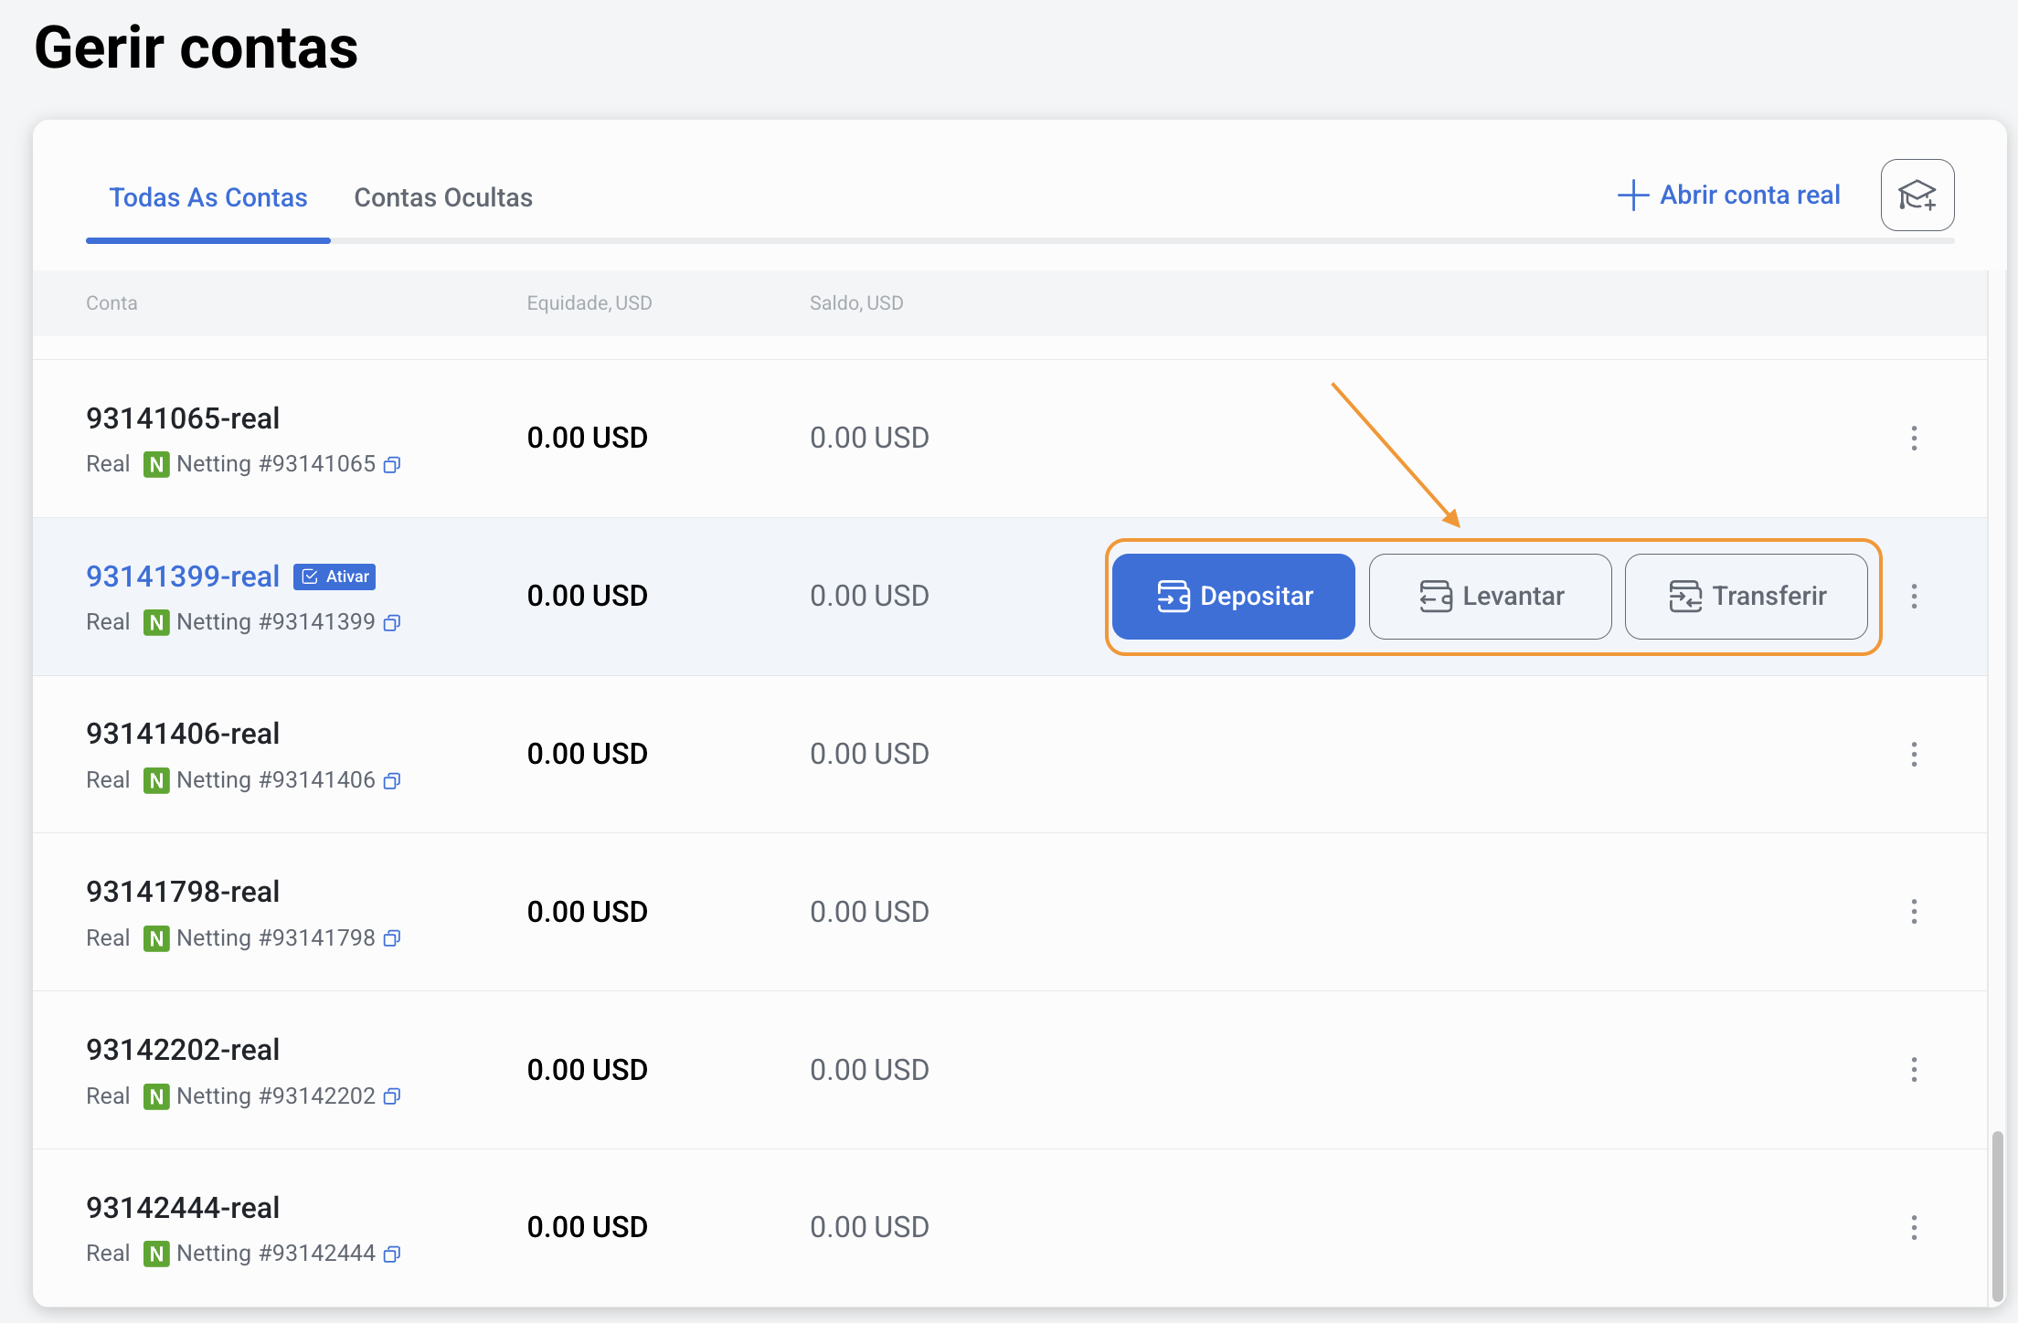Open three-dot menu for 93141065-real
Viewport: 2018px width, 1323px height.
(1914, 439)
